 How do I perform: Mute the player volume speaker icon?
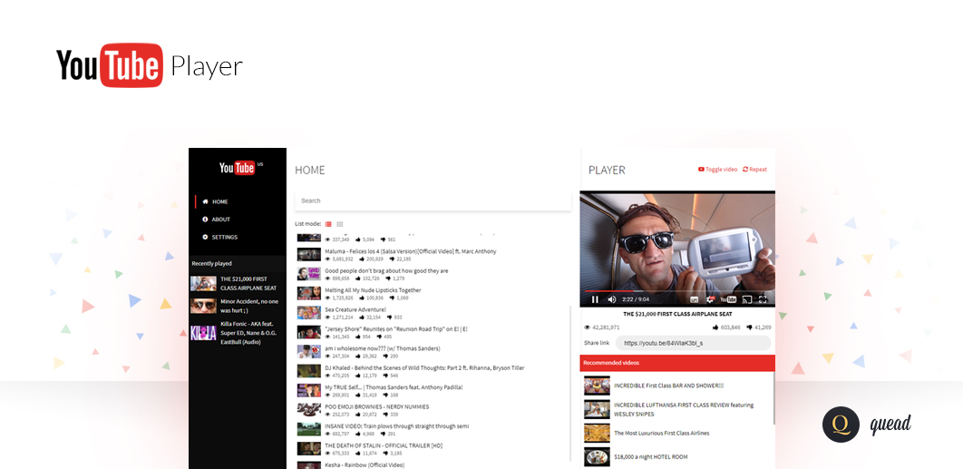tap(612, 299)
